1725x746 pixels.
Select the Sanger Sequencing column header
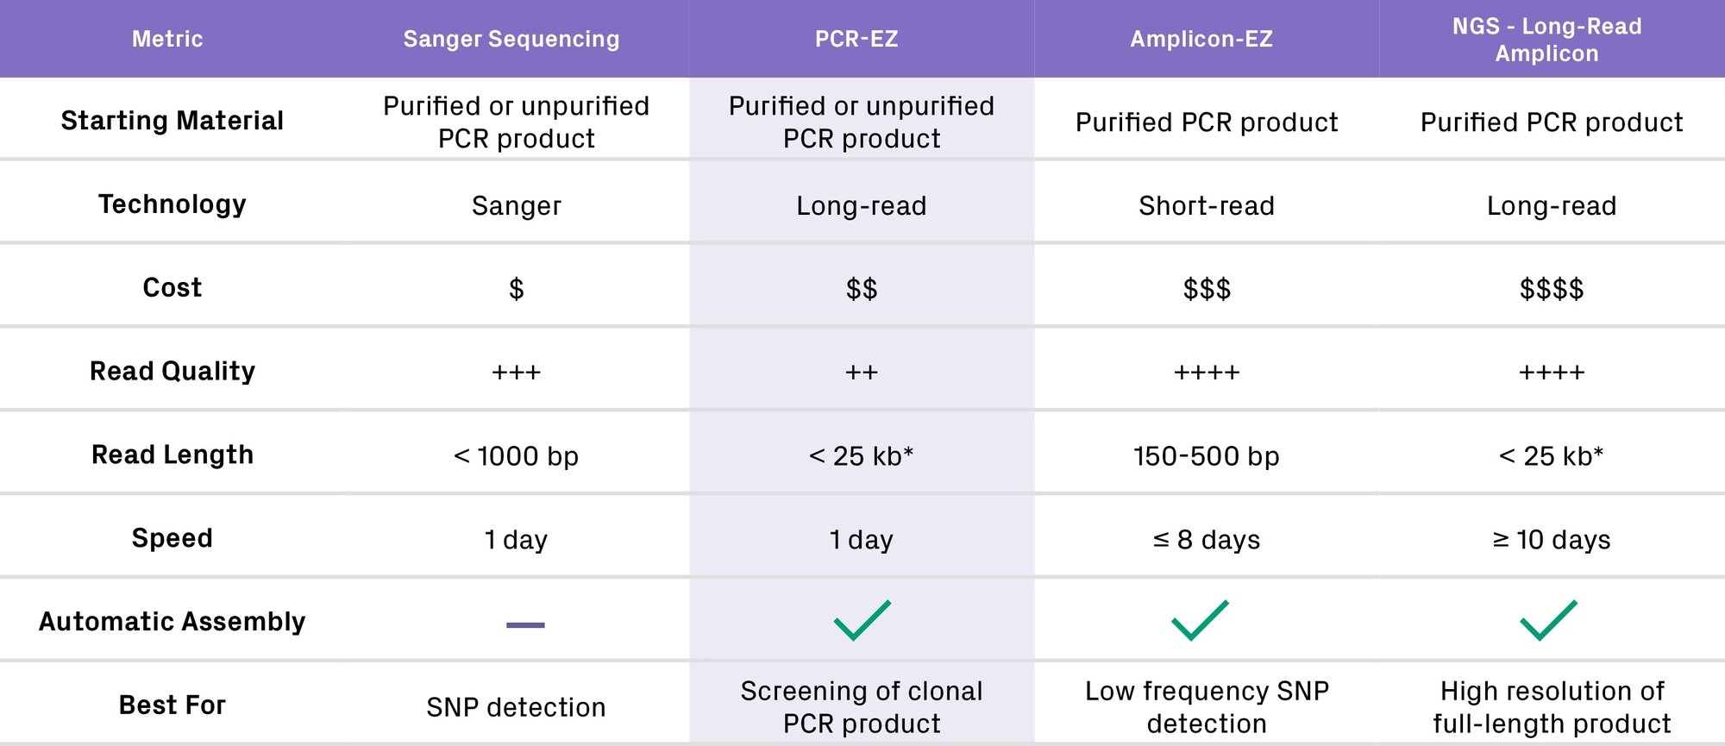pos(511,39)
